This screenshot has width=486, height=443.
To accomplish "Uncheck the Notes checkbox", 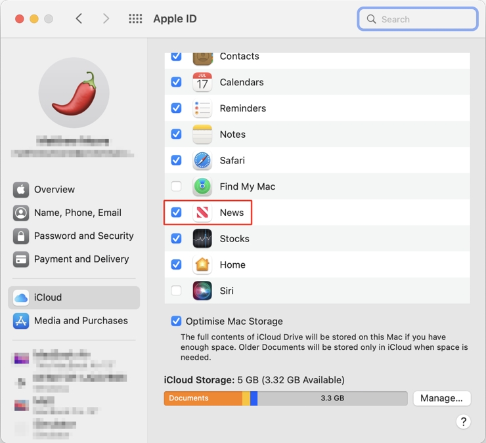I will tap(177, 134).
